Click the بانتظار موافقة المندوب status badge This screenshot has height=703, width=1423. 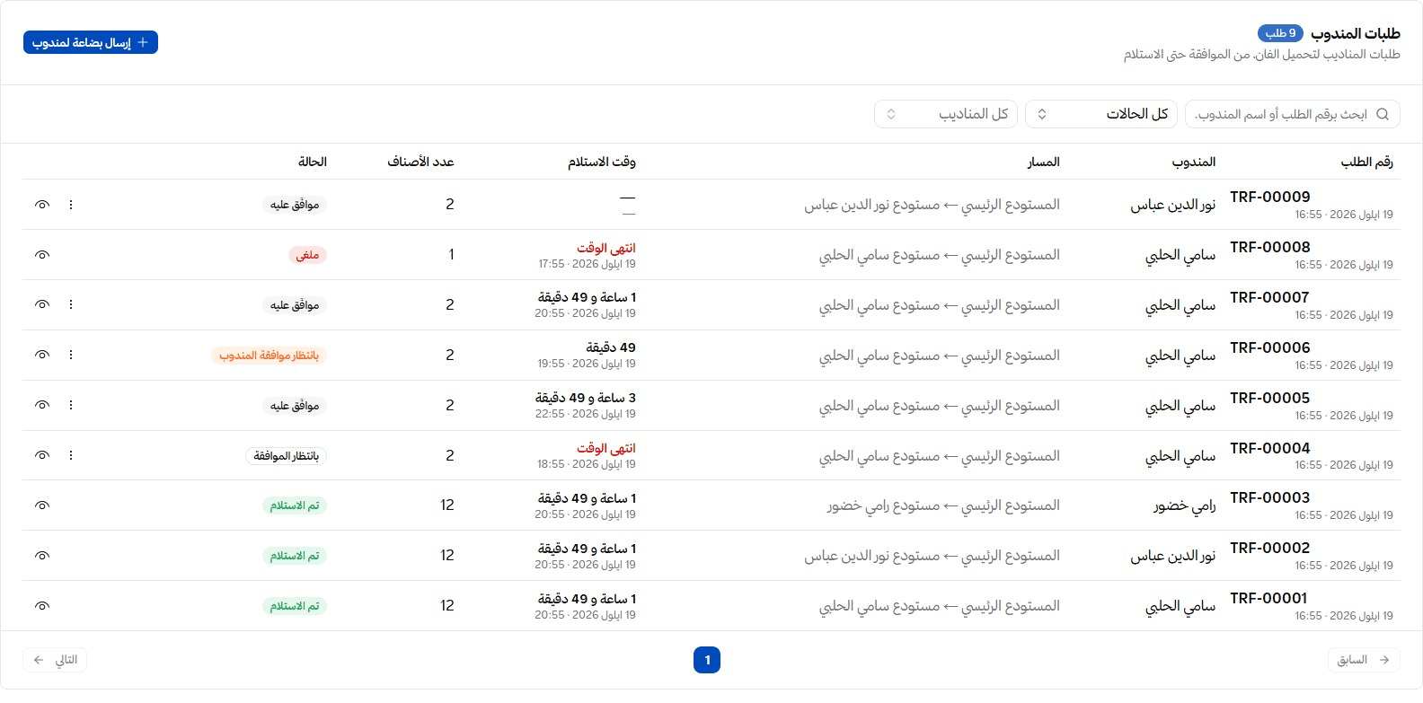pos(269,356)
